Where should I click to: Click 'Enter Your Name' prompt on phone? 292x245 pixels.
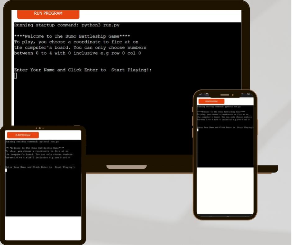[x=225, y=127]
